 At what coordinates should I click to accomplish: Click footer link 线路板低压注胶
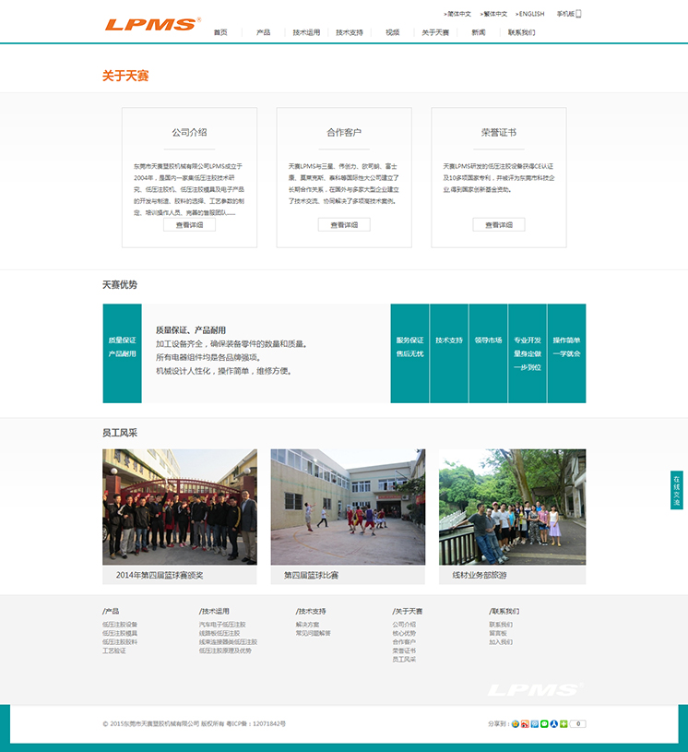click(219, 633)
